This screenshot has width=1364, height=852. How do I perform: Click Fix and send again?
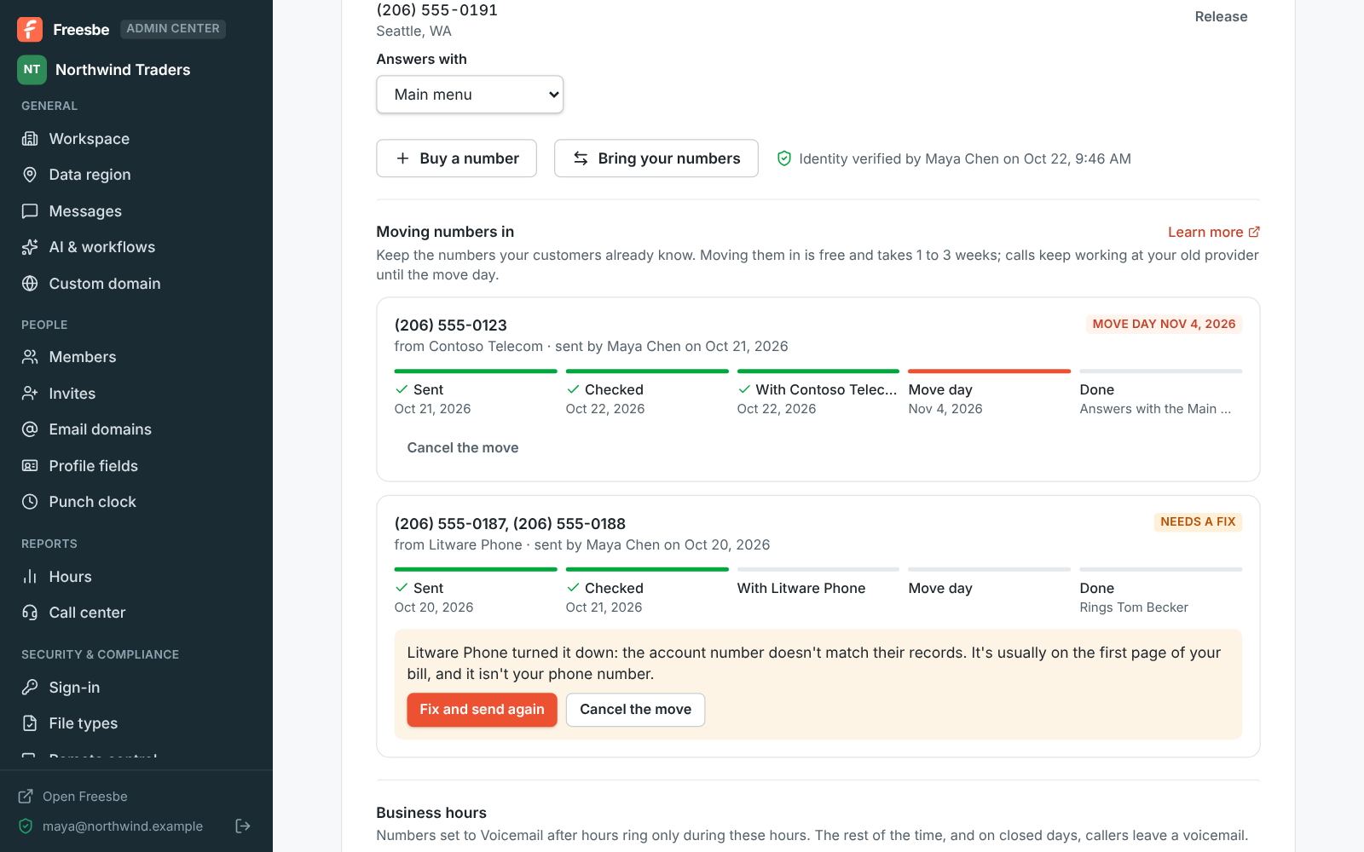point(483,710)
